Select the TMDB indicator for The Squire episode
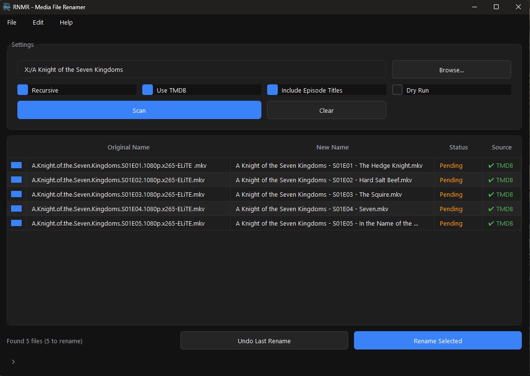 502,194
